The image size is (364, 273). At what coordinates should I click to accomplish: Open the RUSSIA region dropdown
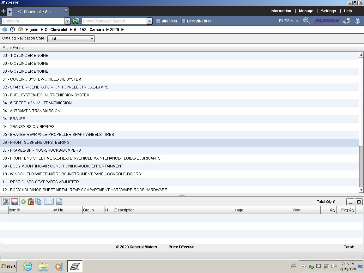click(288, 21)
